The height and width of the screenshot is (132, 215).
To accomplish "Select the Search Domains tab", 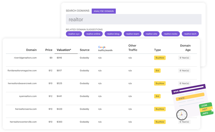I will 78,11.
